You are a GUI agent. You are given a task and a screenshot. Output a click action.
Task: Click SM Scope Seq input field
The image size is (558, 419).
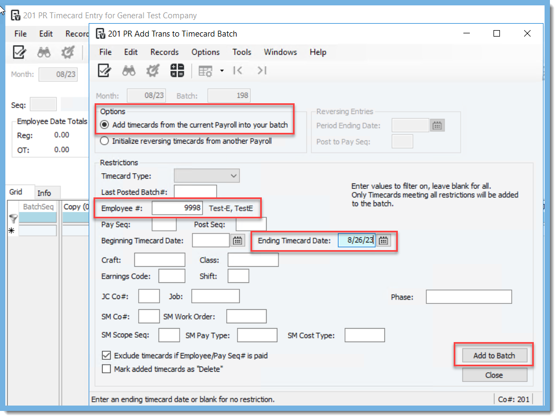[169, 335]
